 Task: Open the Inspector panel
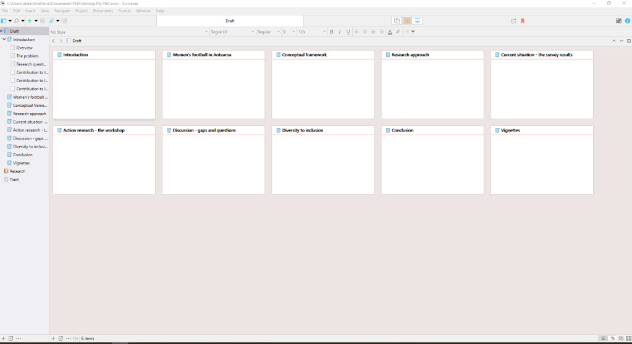click(627, 21)
